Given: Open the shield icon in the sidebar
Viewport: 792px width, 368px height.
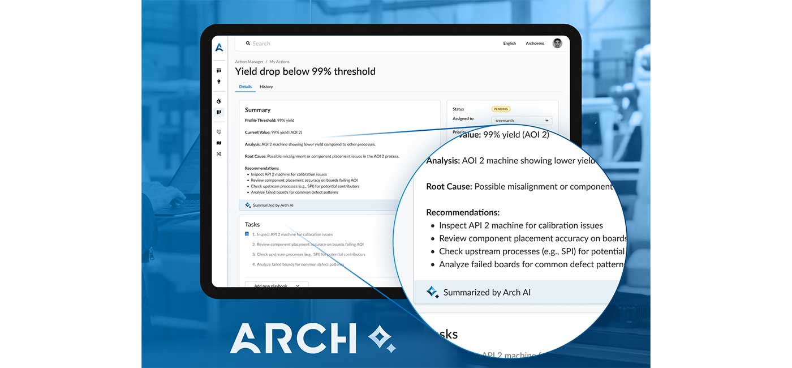Looking at the screenshot, I should pyautogui.click(x=219, y=132).
